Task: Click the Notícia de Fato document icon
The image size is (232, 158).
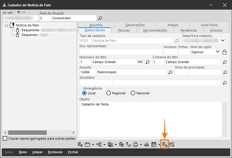Action: pyautogui.click(x=12, y=25)
